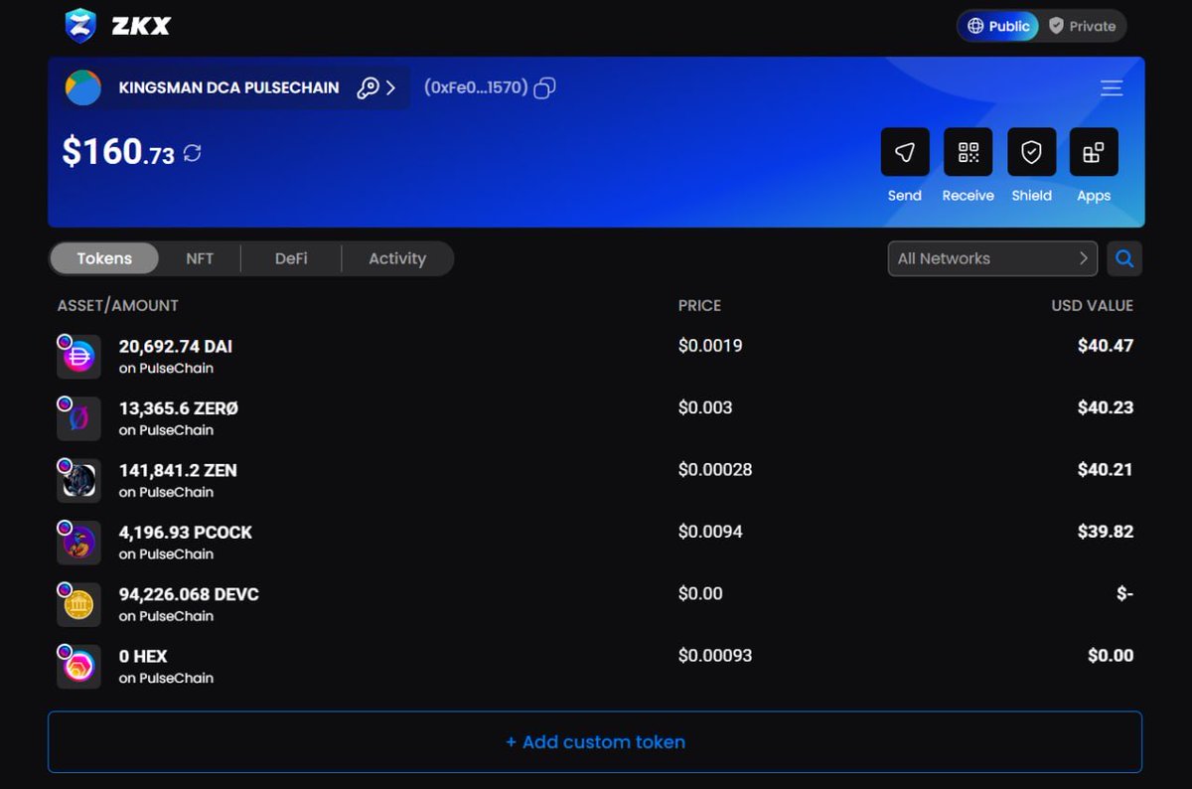This screenshot has height=789, width=1192.
Task: Copy the wallet address 0xFe0...1570
Action: coord(544,88)
